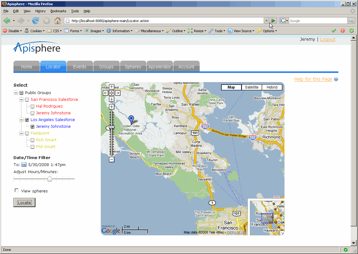Open the CSS dropdown menu
Screen dimensions: 358x254
coord(54,31)
